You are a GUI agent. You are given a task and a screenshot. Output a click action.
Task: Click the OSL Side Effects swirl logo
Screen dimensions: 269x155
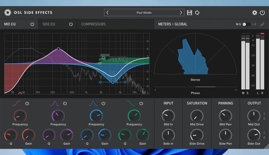8,12
